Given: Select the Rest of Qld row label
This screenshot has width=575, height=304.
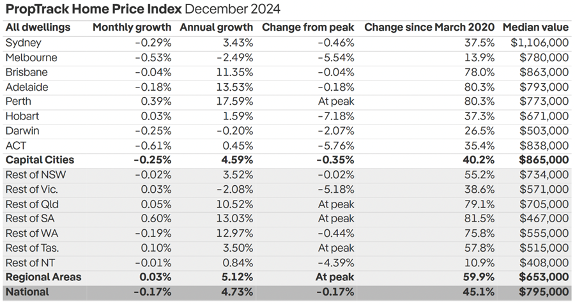Looking at the screenshot, I should tap(31, 204).
